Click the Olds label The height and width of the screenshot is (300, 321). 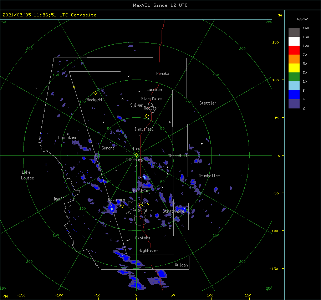(136, 149)
